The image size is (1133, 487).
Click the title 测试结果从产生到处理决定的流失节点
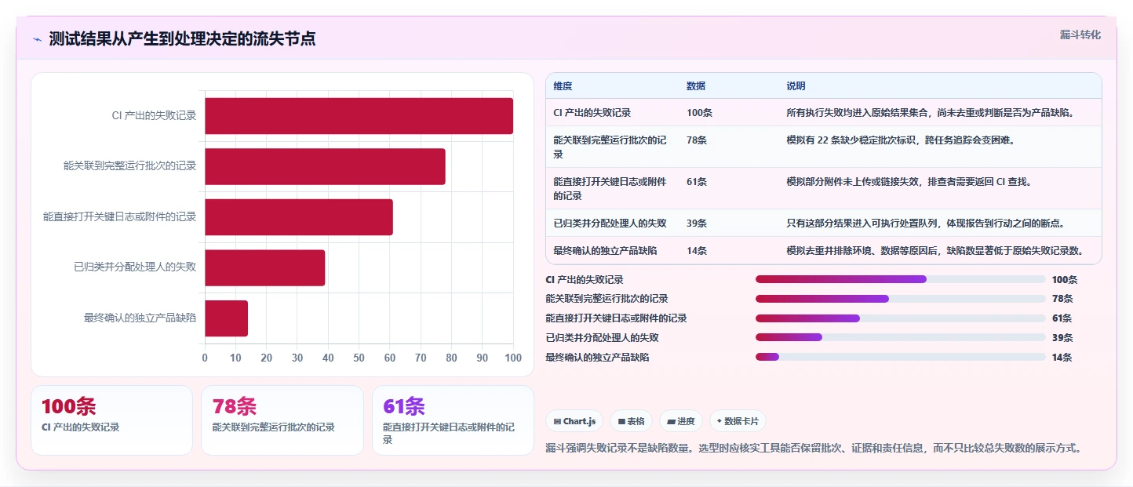pos(182,38)
